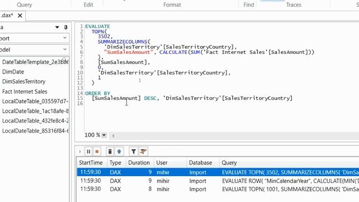359x202 pixels.
Task: Select the Fact Internet Sales table
Action: [25, 91]
